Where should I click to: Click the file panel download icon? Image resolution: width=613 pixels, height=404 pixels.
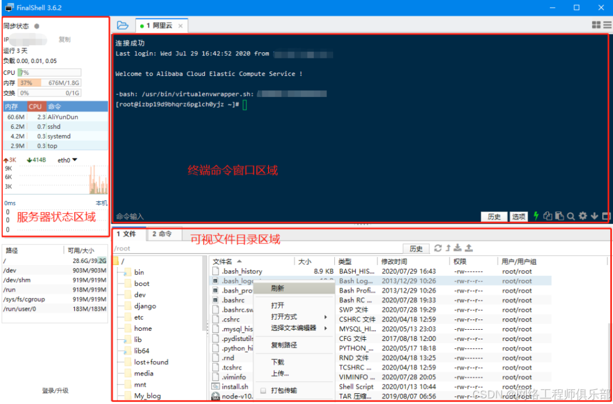[x=458, y=248]
